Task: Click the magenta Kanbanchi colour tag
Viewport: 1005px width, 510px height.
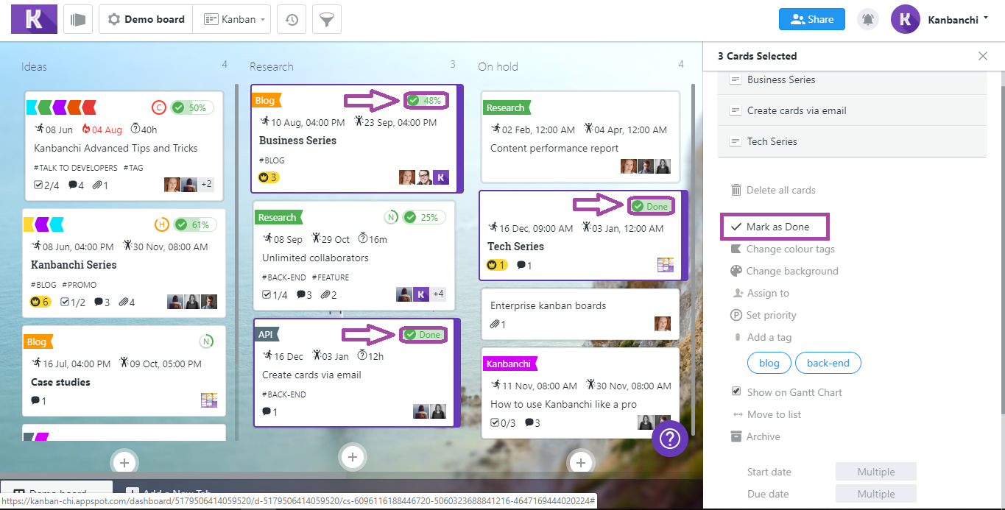Action: (x=509, y=364)
